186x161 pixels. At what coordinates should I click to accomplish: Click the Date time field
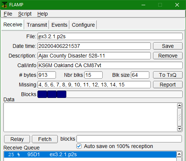coord(94,46)
